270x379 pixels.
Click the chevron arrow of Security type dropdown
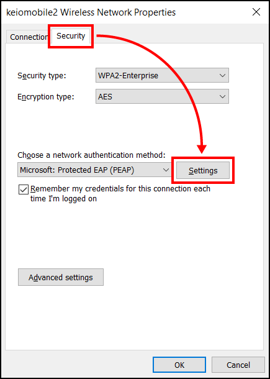click(222, 75)
